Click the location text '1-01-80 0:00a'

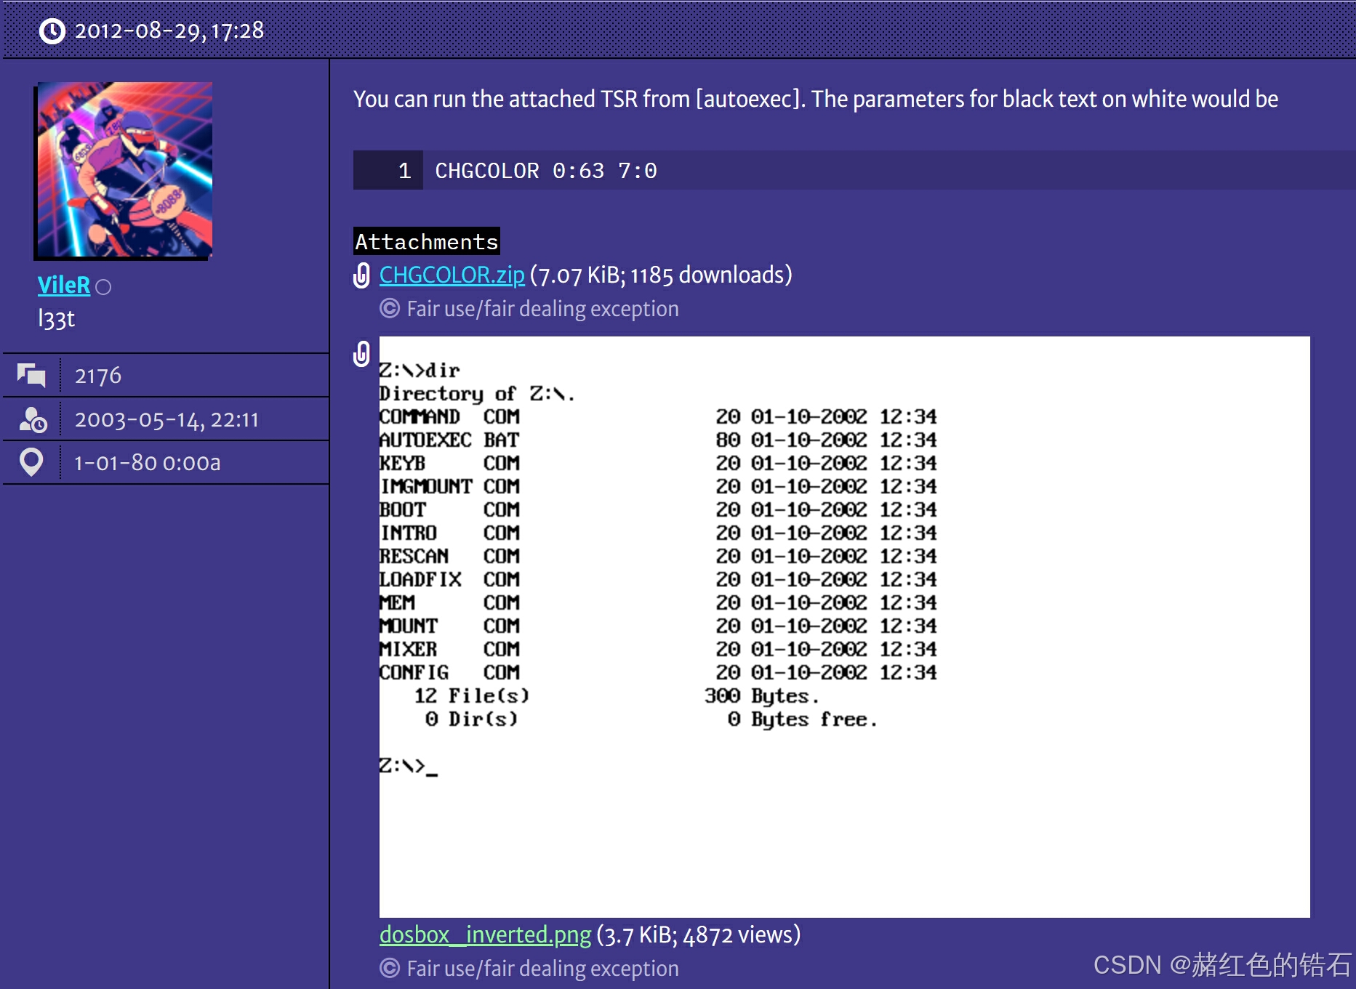(148, 463)
